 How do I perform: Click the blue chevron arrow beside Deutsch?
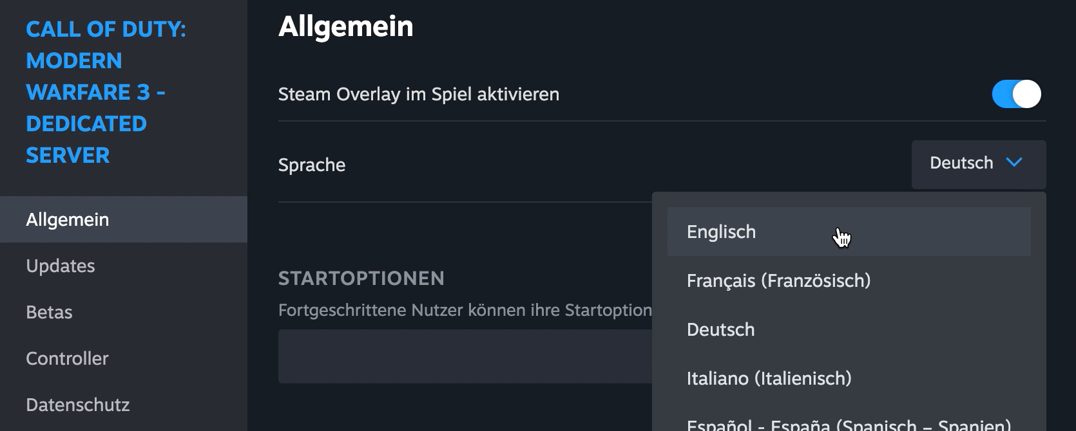click(x=1014, y=163)
